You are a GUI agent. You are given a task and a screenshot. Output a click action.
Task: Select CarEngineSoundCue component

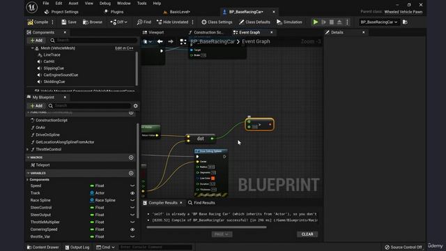click(61, 75)
